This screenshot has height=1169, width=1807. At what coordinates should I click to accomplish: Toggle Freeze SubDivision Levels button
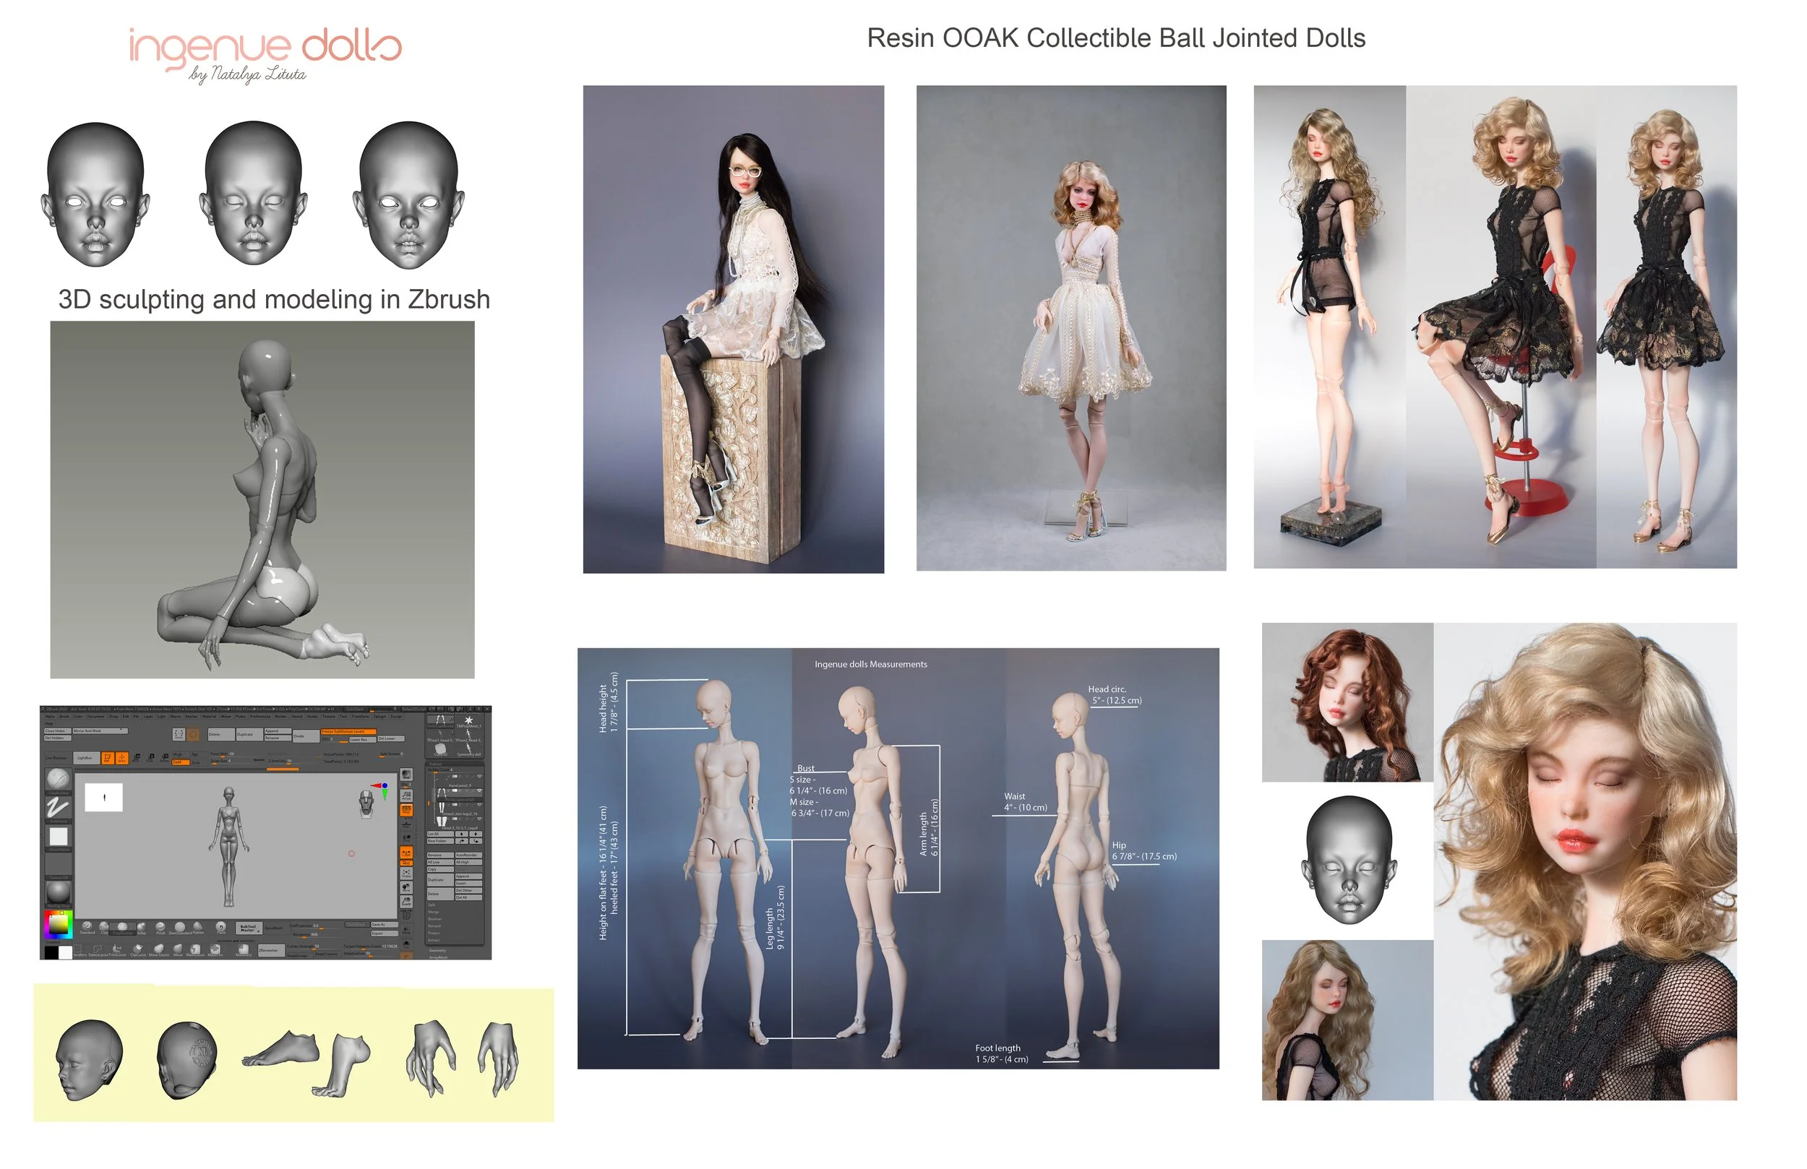[x=349, y=732]
